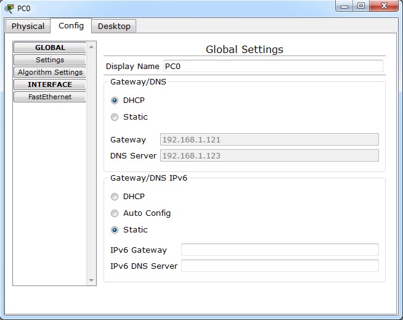Select DHCP radio under Gateway/DNS
Image resolution: width=403 pixels, height=320 pixels.
115,101
